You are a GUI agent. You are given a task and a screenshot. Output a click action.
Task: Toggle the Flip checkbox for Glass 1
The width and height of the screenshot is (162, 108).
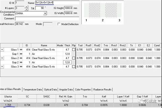point(74,50)
